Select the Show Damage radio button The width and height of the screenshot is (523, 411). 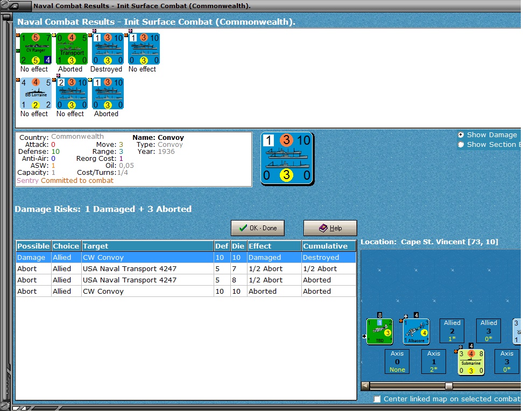(461, 135)
